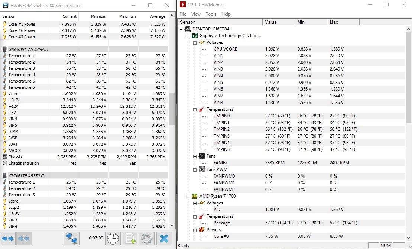Open the Help menu in HWMonitor
Screen dimensions: 412x249
pyautogui.click(x=226, y=14)
